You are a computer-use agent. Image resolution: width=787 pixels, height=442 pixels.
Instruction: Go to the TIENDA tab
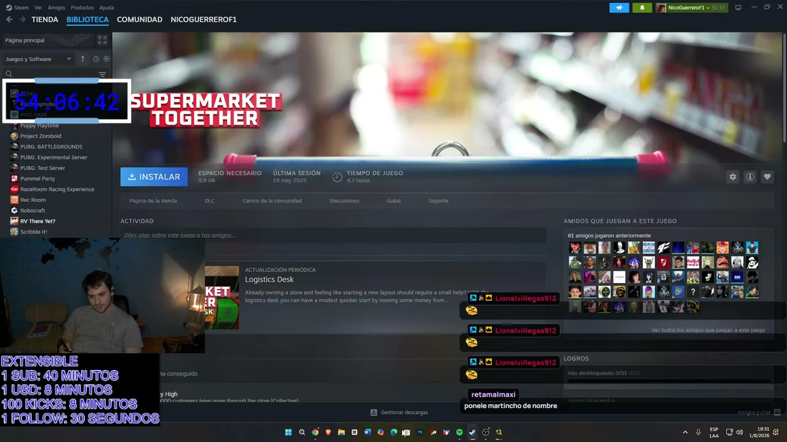[x=45, y=20]
